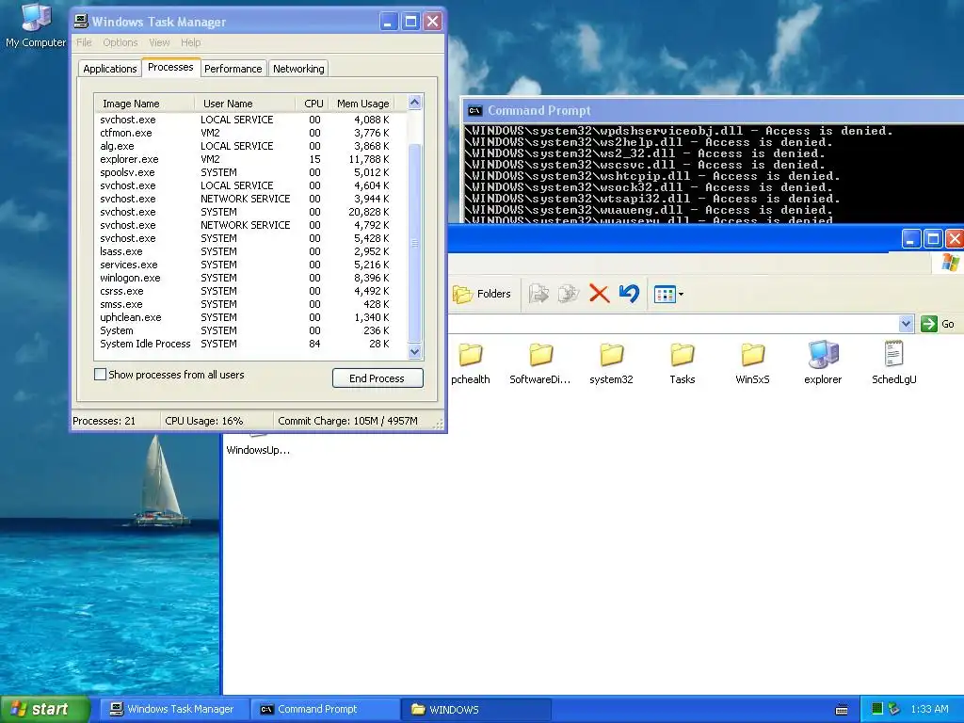
Task: Sort by Image Name column header
Action: [x=144, y=104]
